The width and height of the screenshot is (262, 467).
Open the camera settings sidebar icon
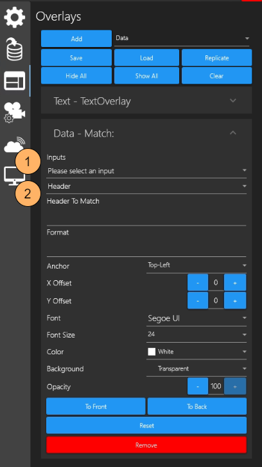[x=14, y=113]
